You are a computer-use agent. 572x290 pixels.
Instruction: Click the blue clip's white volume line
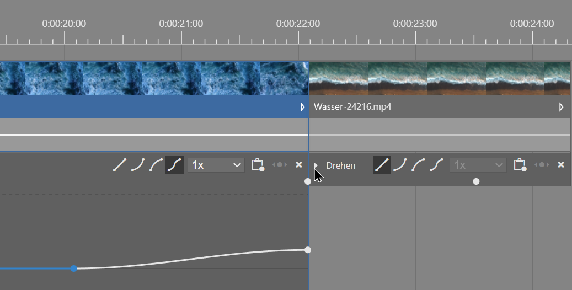pyautogui.click(x=154, y=135)
